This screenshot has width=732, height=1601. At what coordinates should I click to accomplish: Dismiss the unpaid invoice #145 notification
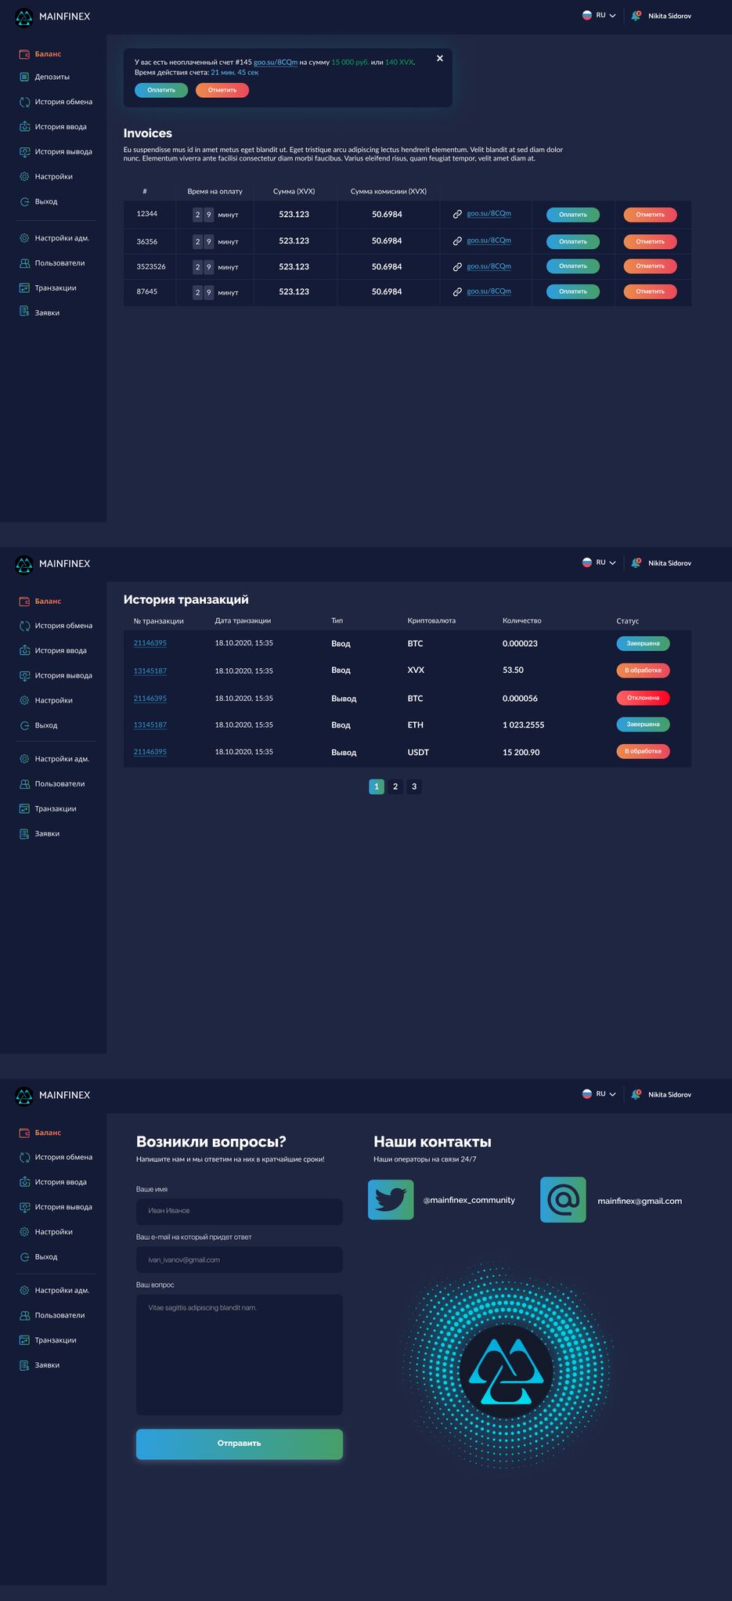pyautogui.click(x=440, y=59)
